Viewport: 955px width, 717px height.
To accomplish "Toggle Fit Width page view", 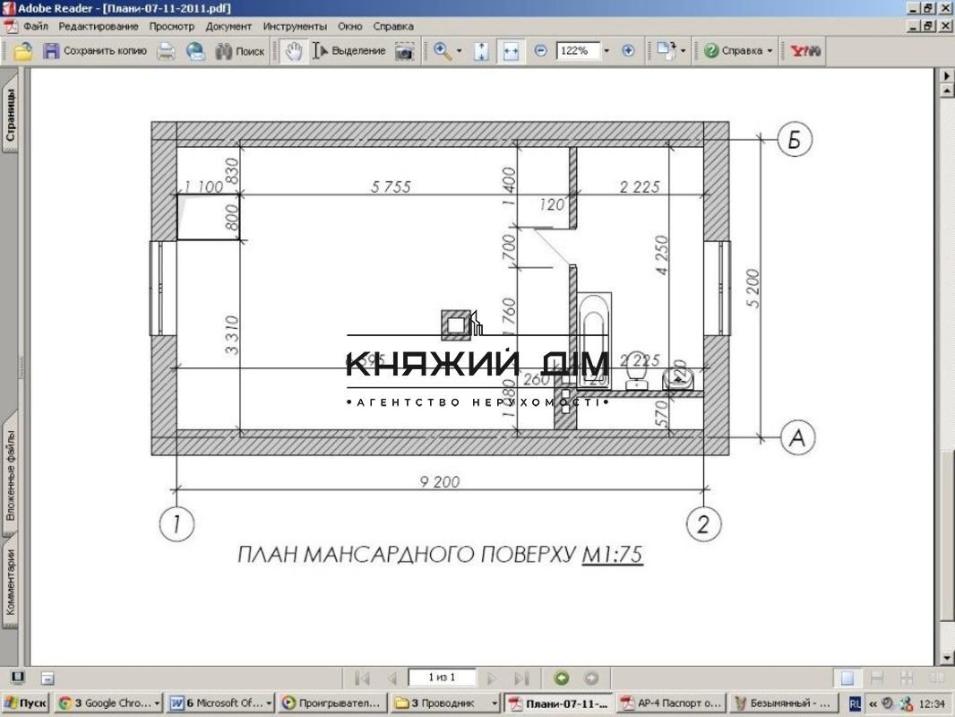I will 511,51.
